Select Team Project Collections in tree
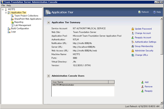Viewport: 164px width, 109px height. [26, 16]
